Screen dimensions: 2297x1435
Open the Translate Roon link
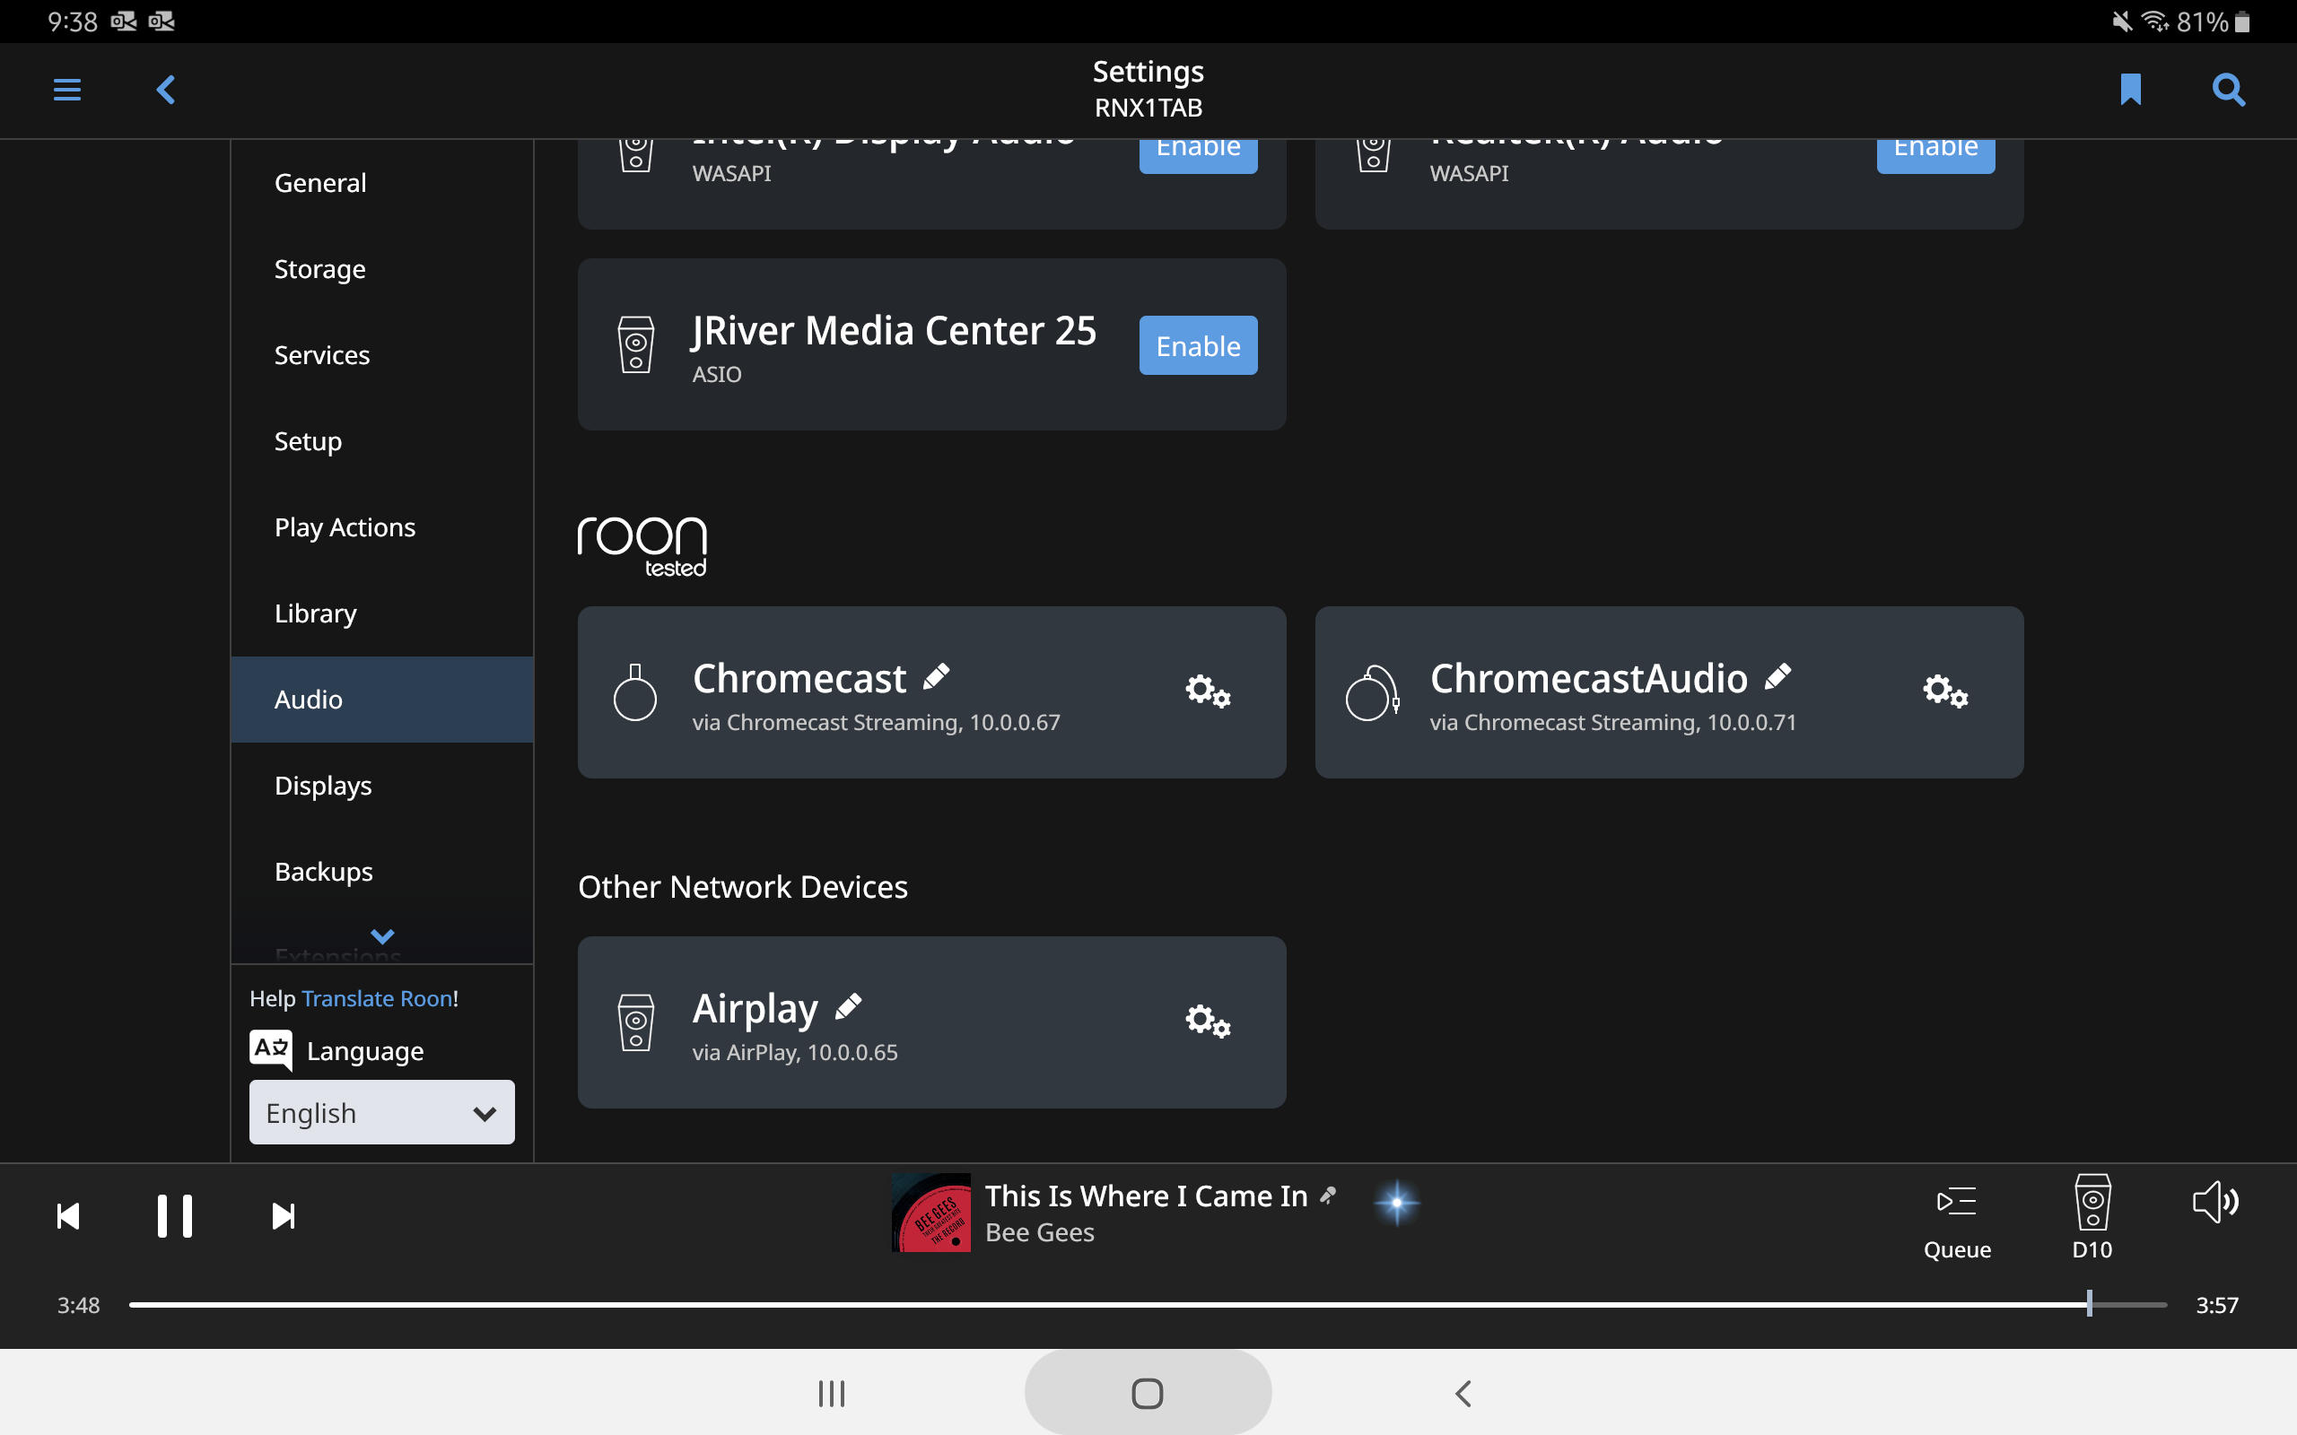377,998
